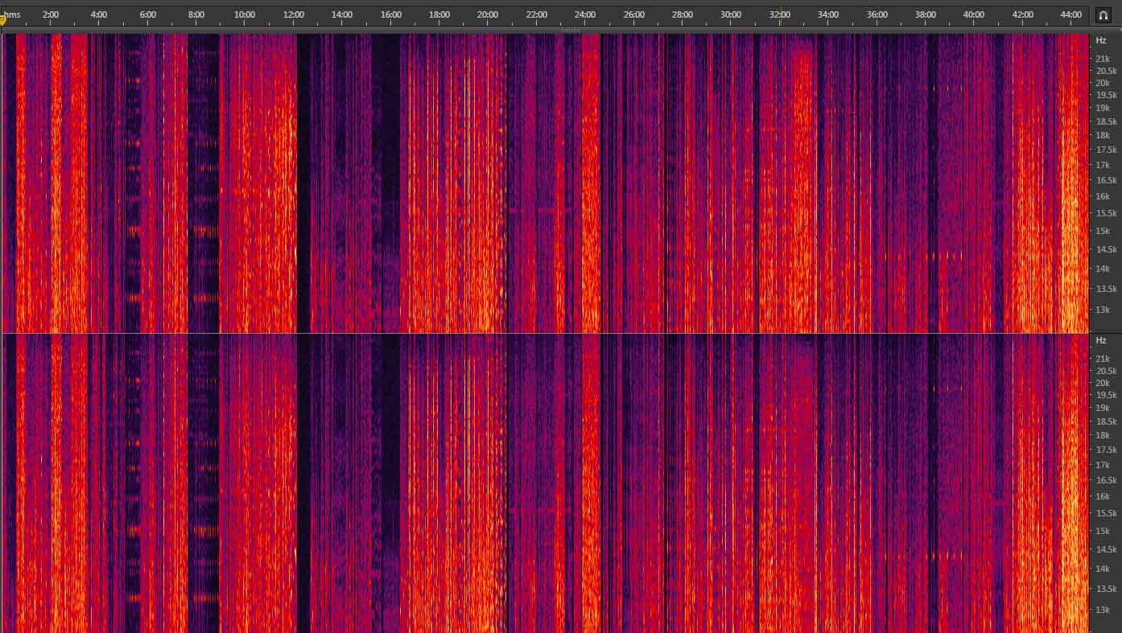Click the 24:00 timeline ruler label
1122x633 pixels.
pos(585,14)
